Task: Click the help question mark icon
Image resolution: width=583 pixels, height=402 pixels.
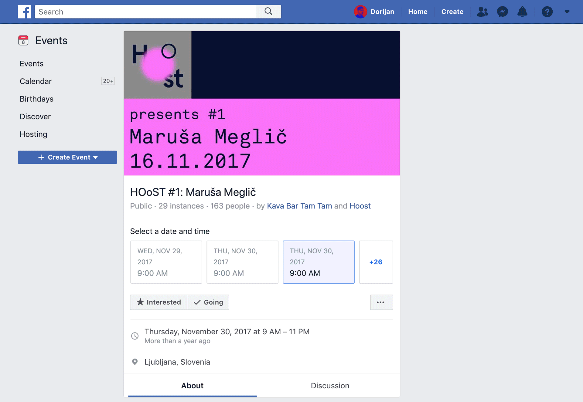Action: pyautogui.click(x=547, y=12)
